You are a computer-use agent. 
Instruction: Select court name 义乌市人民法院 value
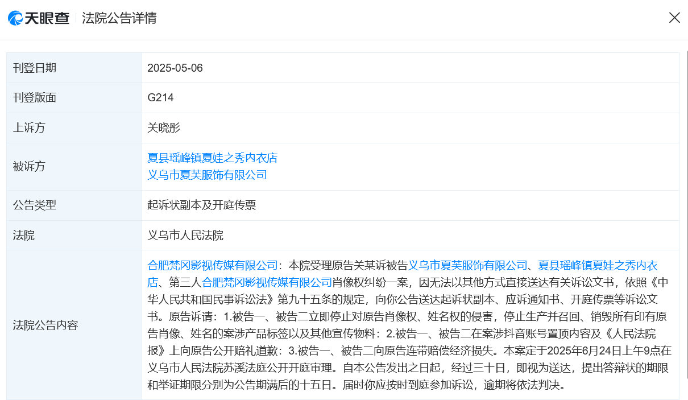pos(185,235)
